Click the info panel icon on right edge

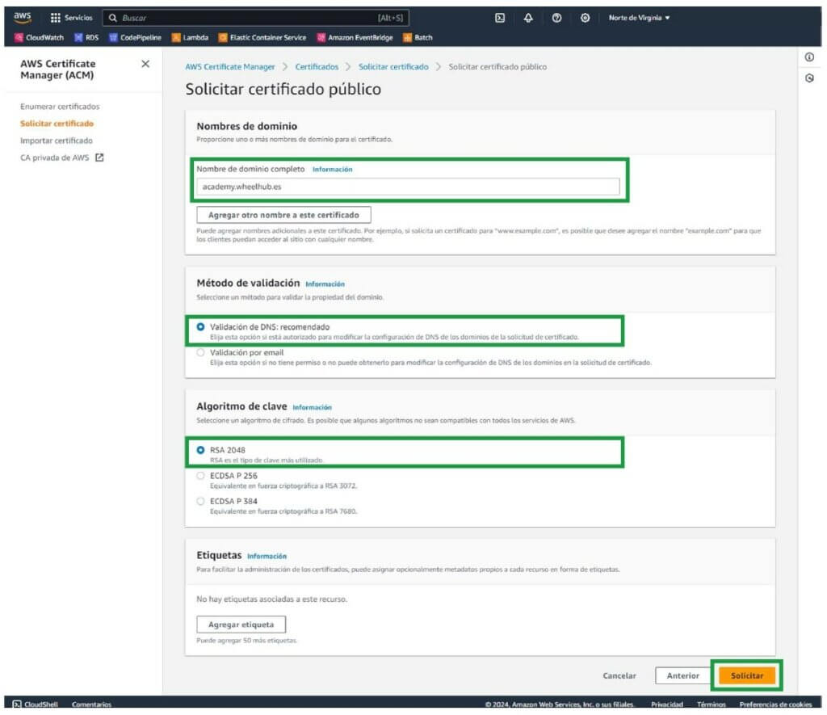808,57
